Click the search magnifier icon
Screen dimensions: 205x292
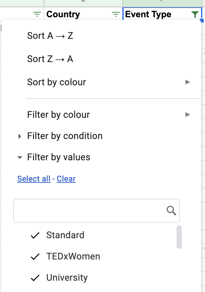tap(171, 210)
